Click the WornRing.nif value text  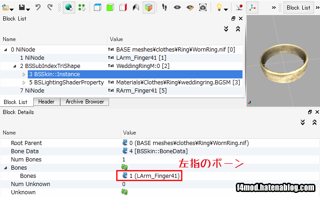pyautogui.click(x=175, y=50)
